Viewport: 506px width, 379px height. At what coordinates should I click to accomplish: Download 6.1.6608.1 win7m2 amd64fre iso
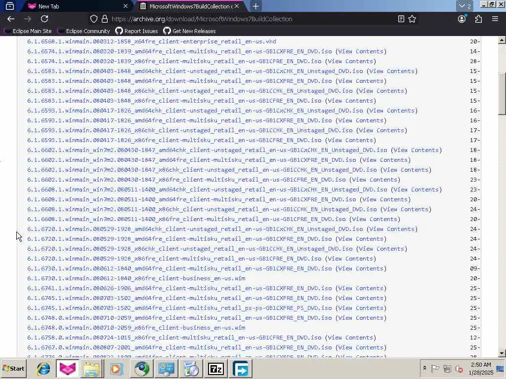(x=192, y=199)
